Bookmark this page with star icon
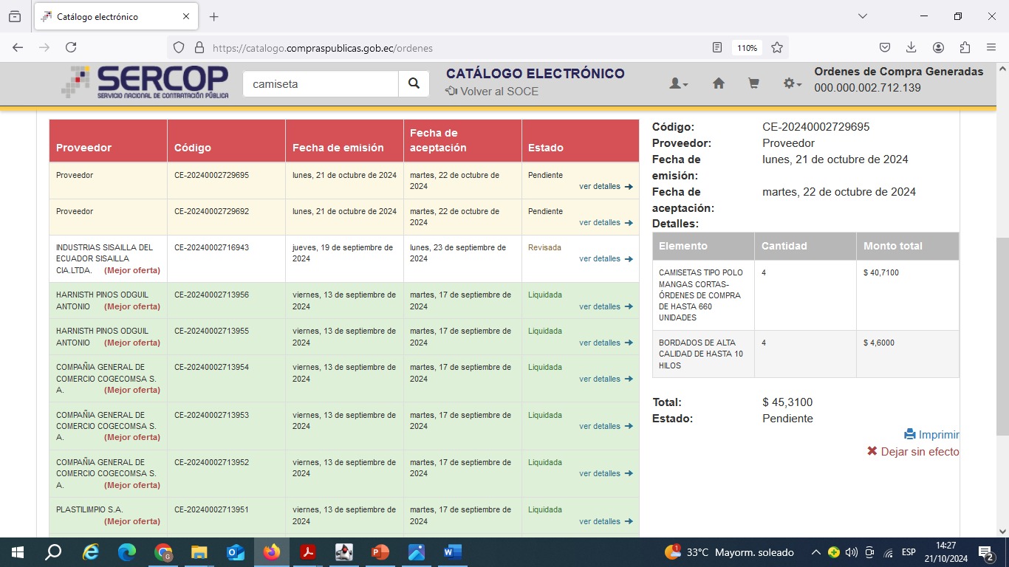The width and height of the screenshot is (1009, 567). click(x=777, y=47)
